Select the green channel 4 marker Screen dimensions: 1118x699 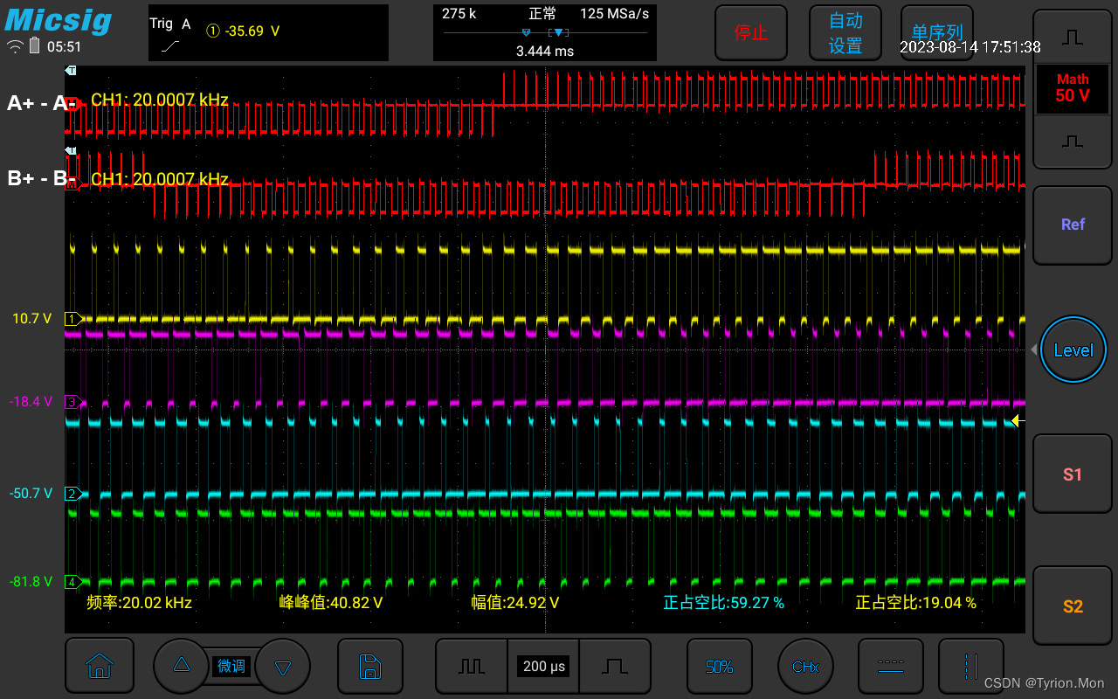(73, 581)
